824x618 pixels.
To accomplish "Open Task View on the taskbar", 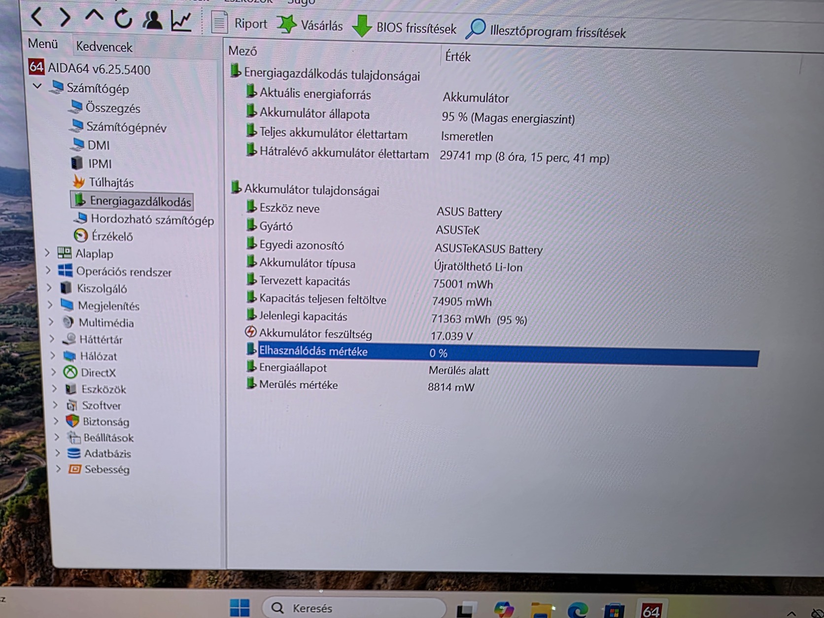I will coord(466,609).
